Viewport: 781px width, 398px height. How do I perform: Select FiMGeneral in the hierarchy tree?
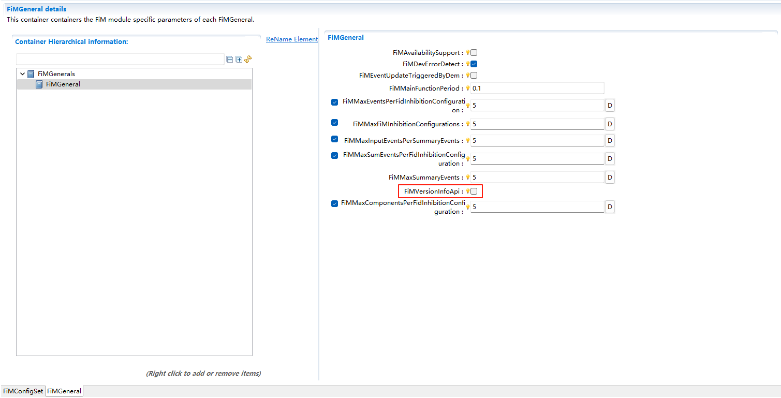click(63, 84)
